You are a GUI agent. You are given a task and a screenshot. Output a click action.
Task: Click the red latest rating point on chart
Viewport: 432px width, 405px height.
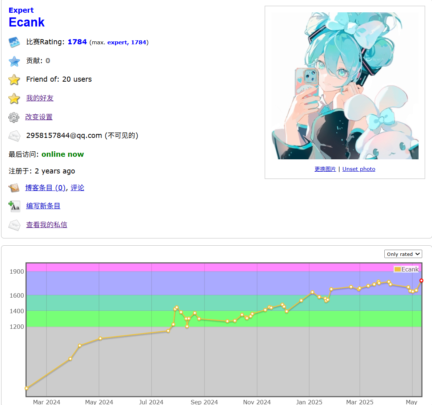pyautogui.click(x=421, y=281)
